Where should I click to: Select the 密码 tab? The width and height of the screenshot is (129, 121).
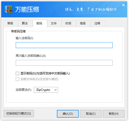tap(40, 23)
